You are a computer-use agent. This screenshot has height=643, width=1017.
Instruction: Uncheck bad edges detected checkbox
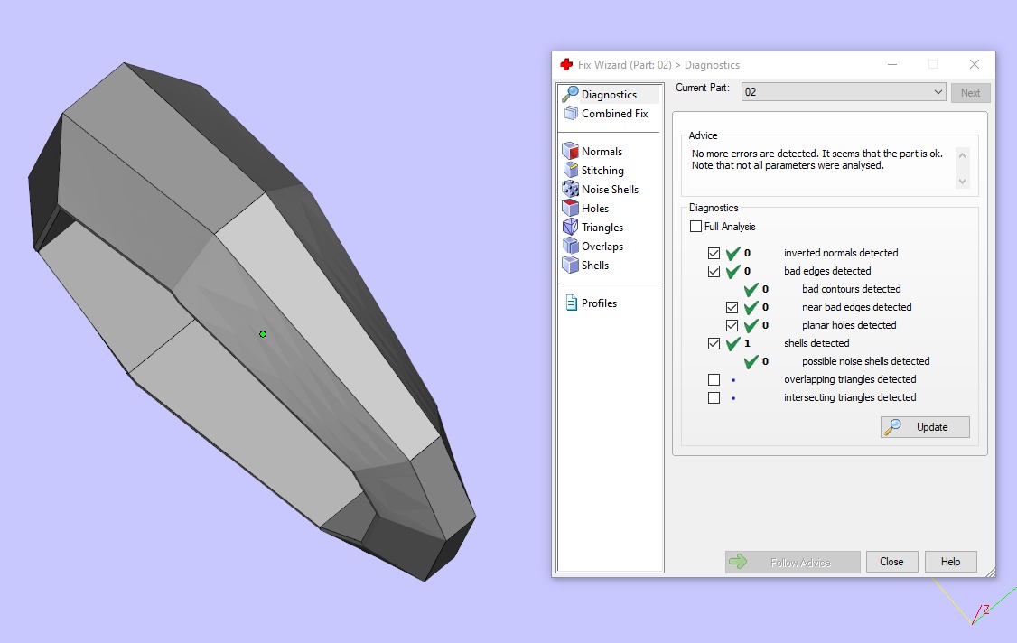pos(714,271)
